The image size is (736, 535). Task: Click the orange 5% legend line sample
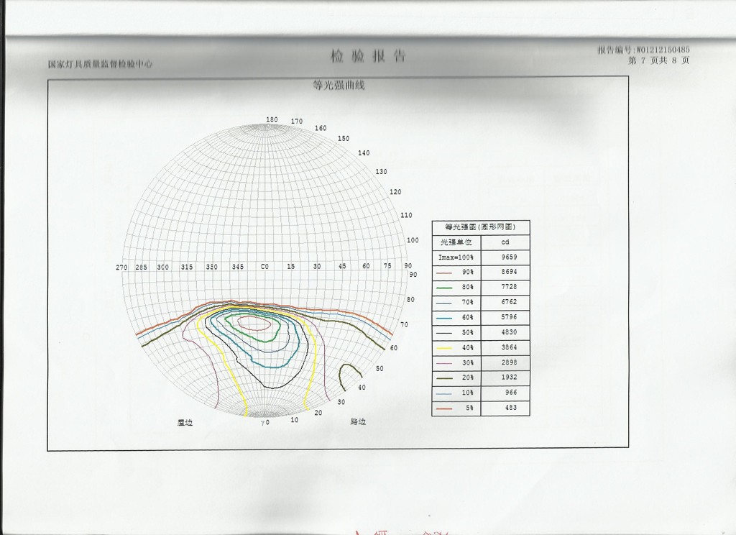pyautogui.click(x=443, y=408)
